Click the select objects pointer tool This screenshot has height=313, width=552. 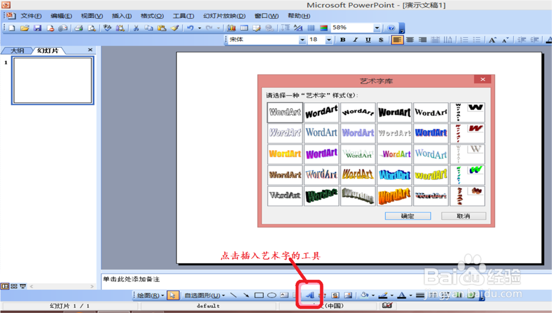pos(172,295)
